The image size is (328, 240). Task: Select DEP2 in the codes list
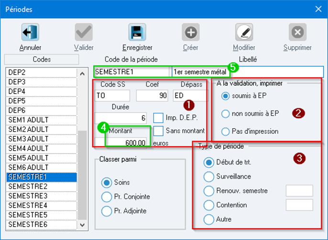[42, 73]
